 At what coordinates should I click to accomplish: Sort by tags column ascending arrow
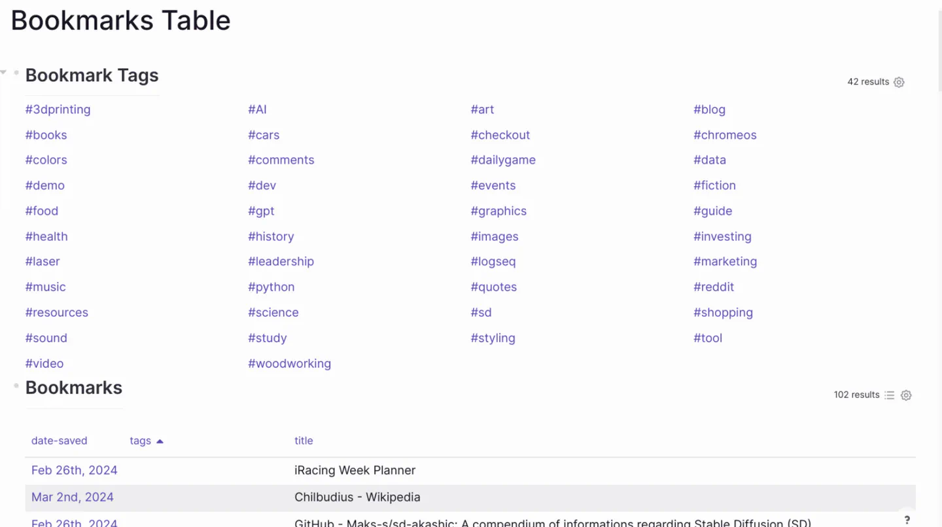tap(160, 441)
